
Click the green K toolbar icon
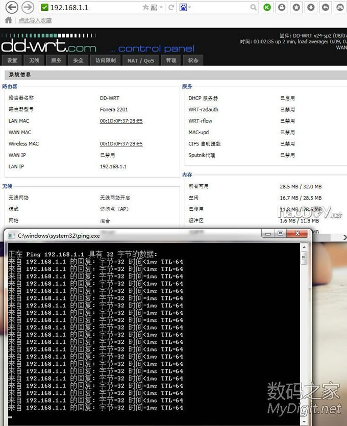[x=267, y=8]
